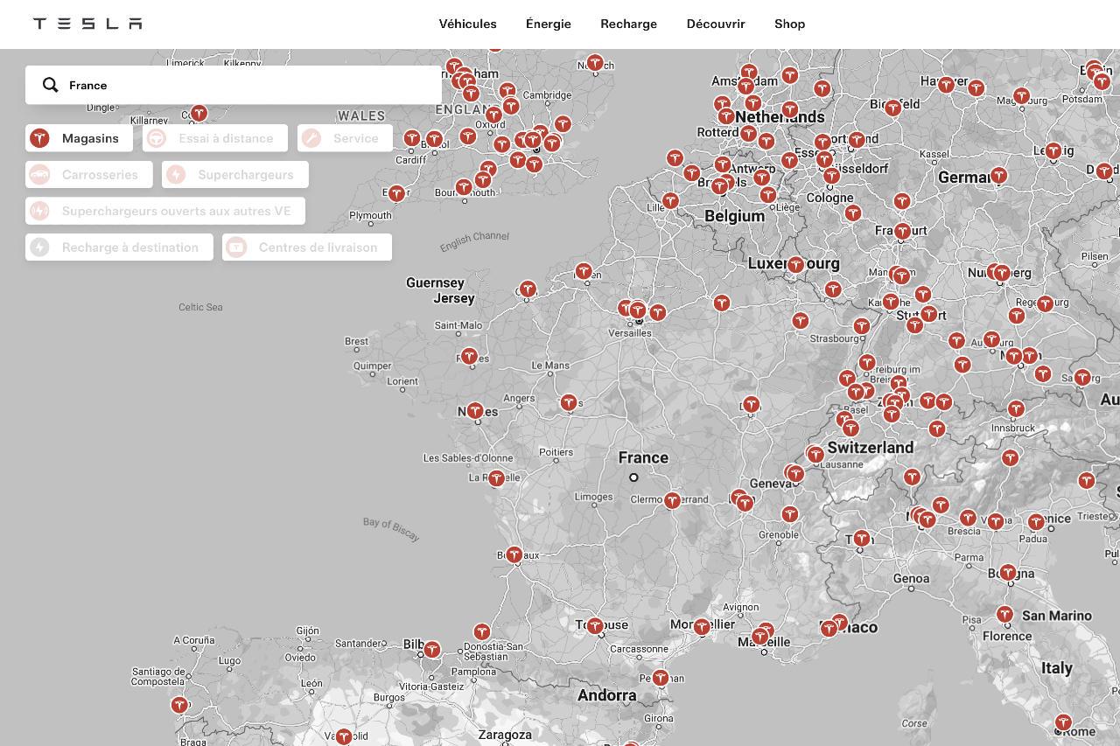The width and height of the screenshot is (1120, 746).
Task: Open the Découvrir menu
Action: (x=715, y=24)
